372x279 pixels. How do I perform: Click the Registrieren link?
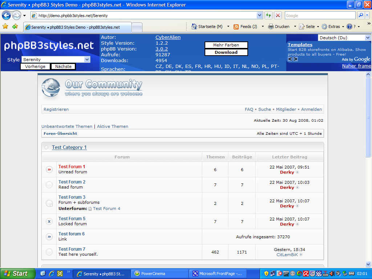coord(56,109)
